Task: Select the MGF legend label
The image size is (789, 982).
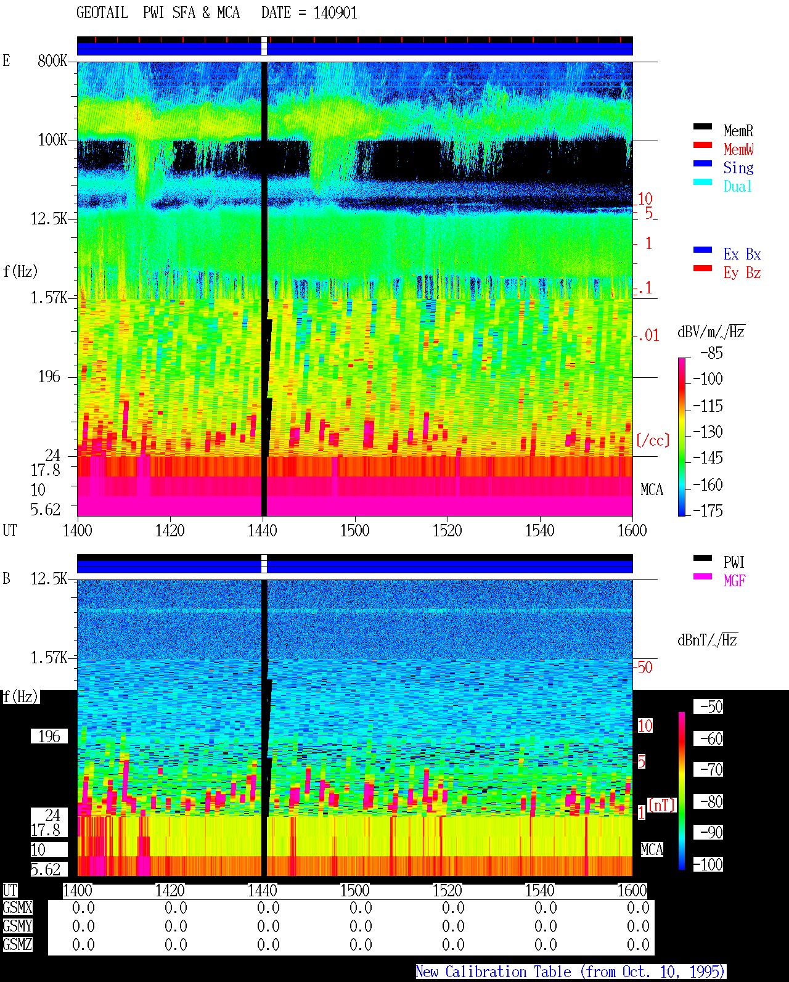Action: pos(734,581)
